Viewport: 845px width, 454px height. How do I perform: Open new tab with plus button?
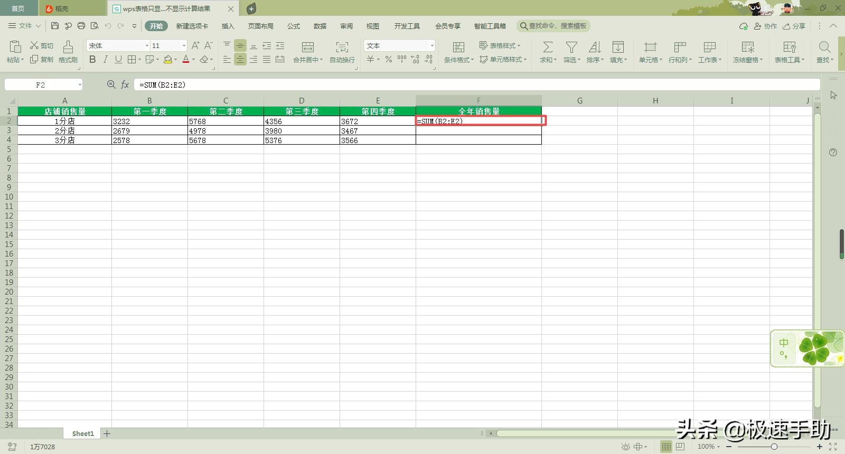pyautogui.click(x=251, y=8)
